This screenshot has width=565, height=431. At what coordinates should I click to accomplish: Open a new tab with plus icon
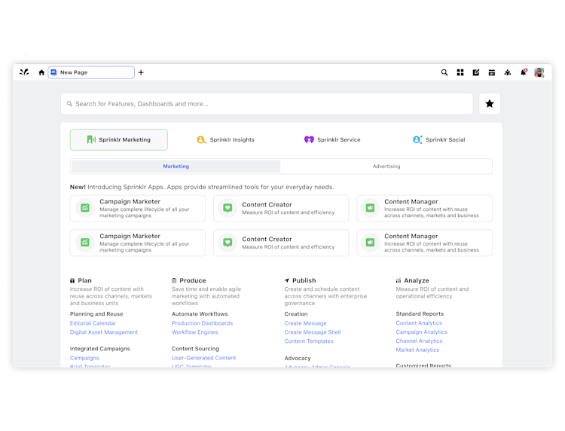141,72
